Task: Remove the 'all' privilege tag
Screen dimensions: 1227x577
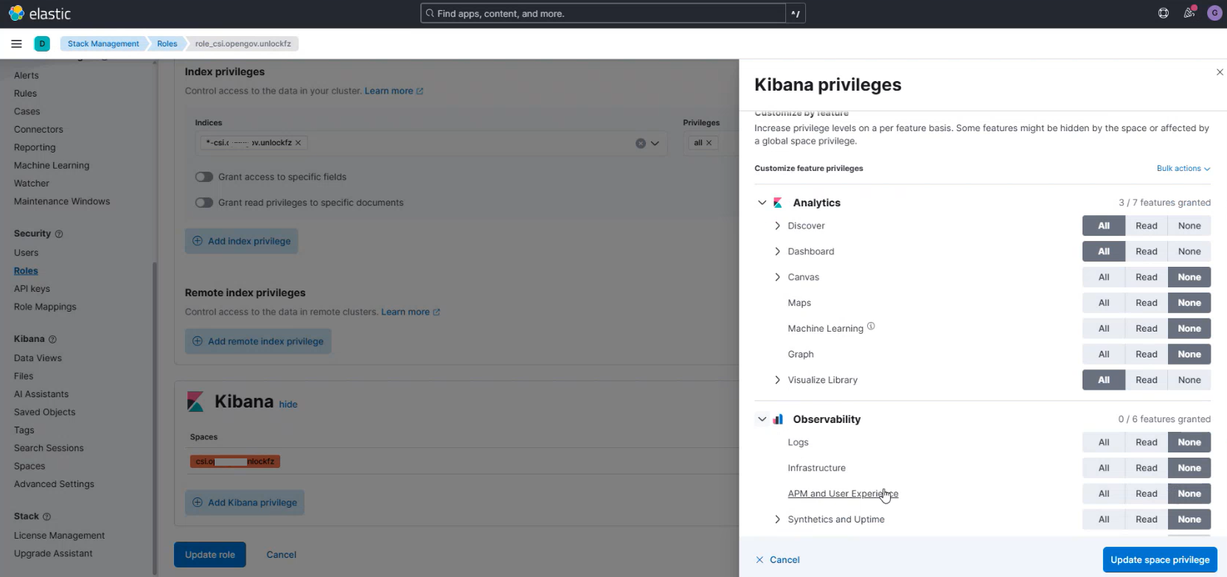Action: tap(709, 143)
